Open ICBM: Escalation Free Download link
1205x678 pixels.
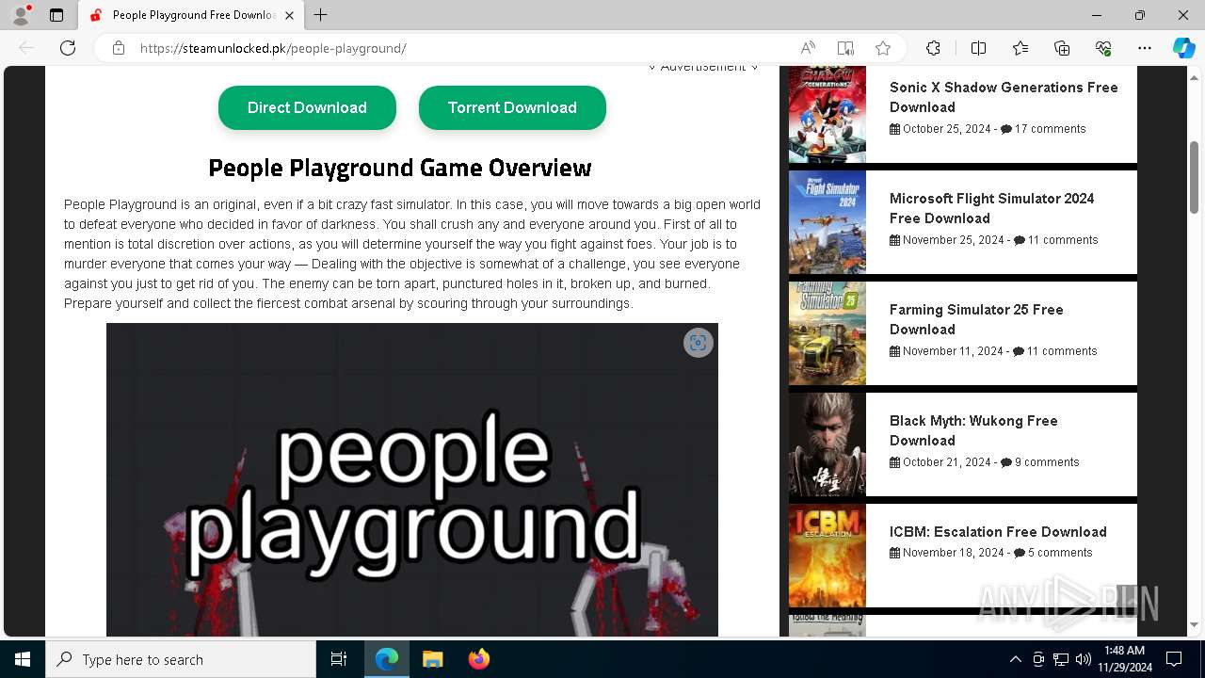pos(998,532)
